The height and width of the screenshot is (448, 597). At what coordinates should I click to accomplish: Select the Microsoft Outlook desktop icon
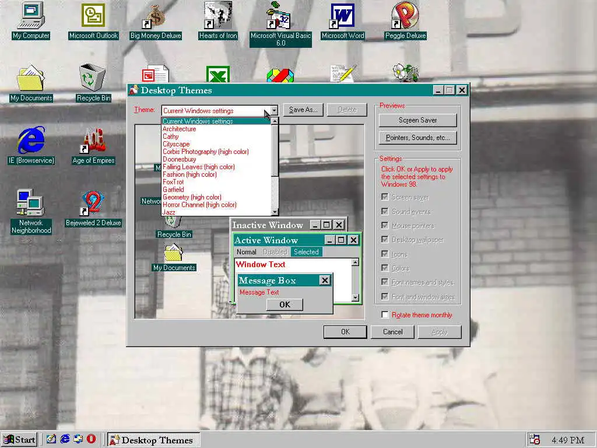click(93, 20)
